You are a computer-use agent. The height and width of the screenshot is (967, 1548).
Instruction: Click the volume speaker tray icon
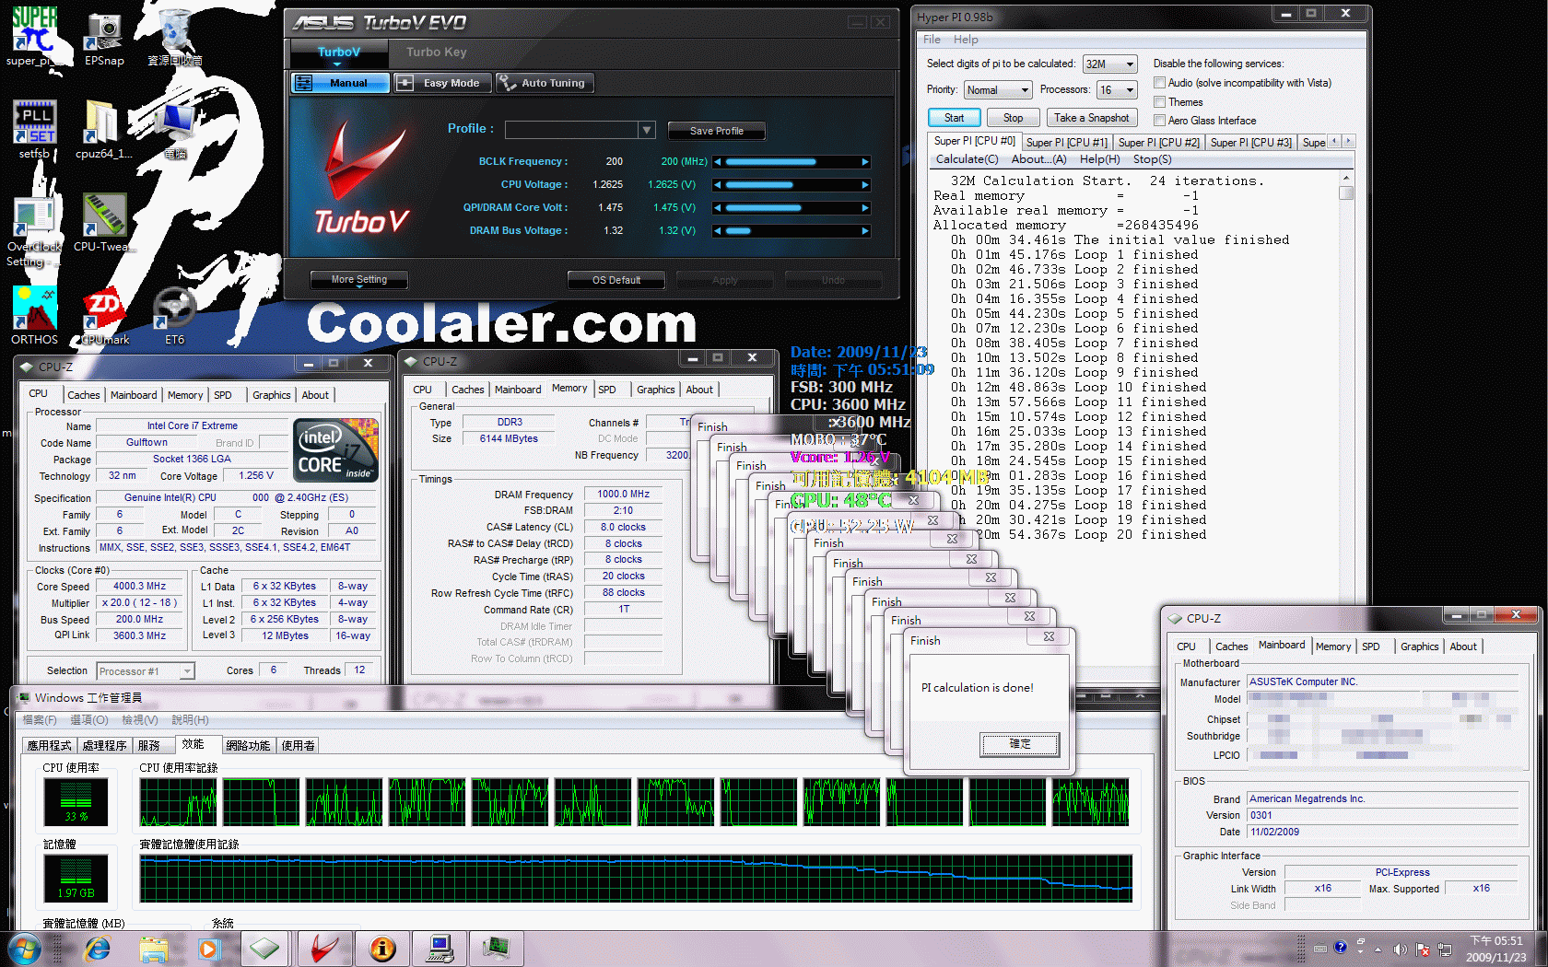(x=1401, y=950)
